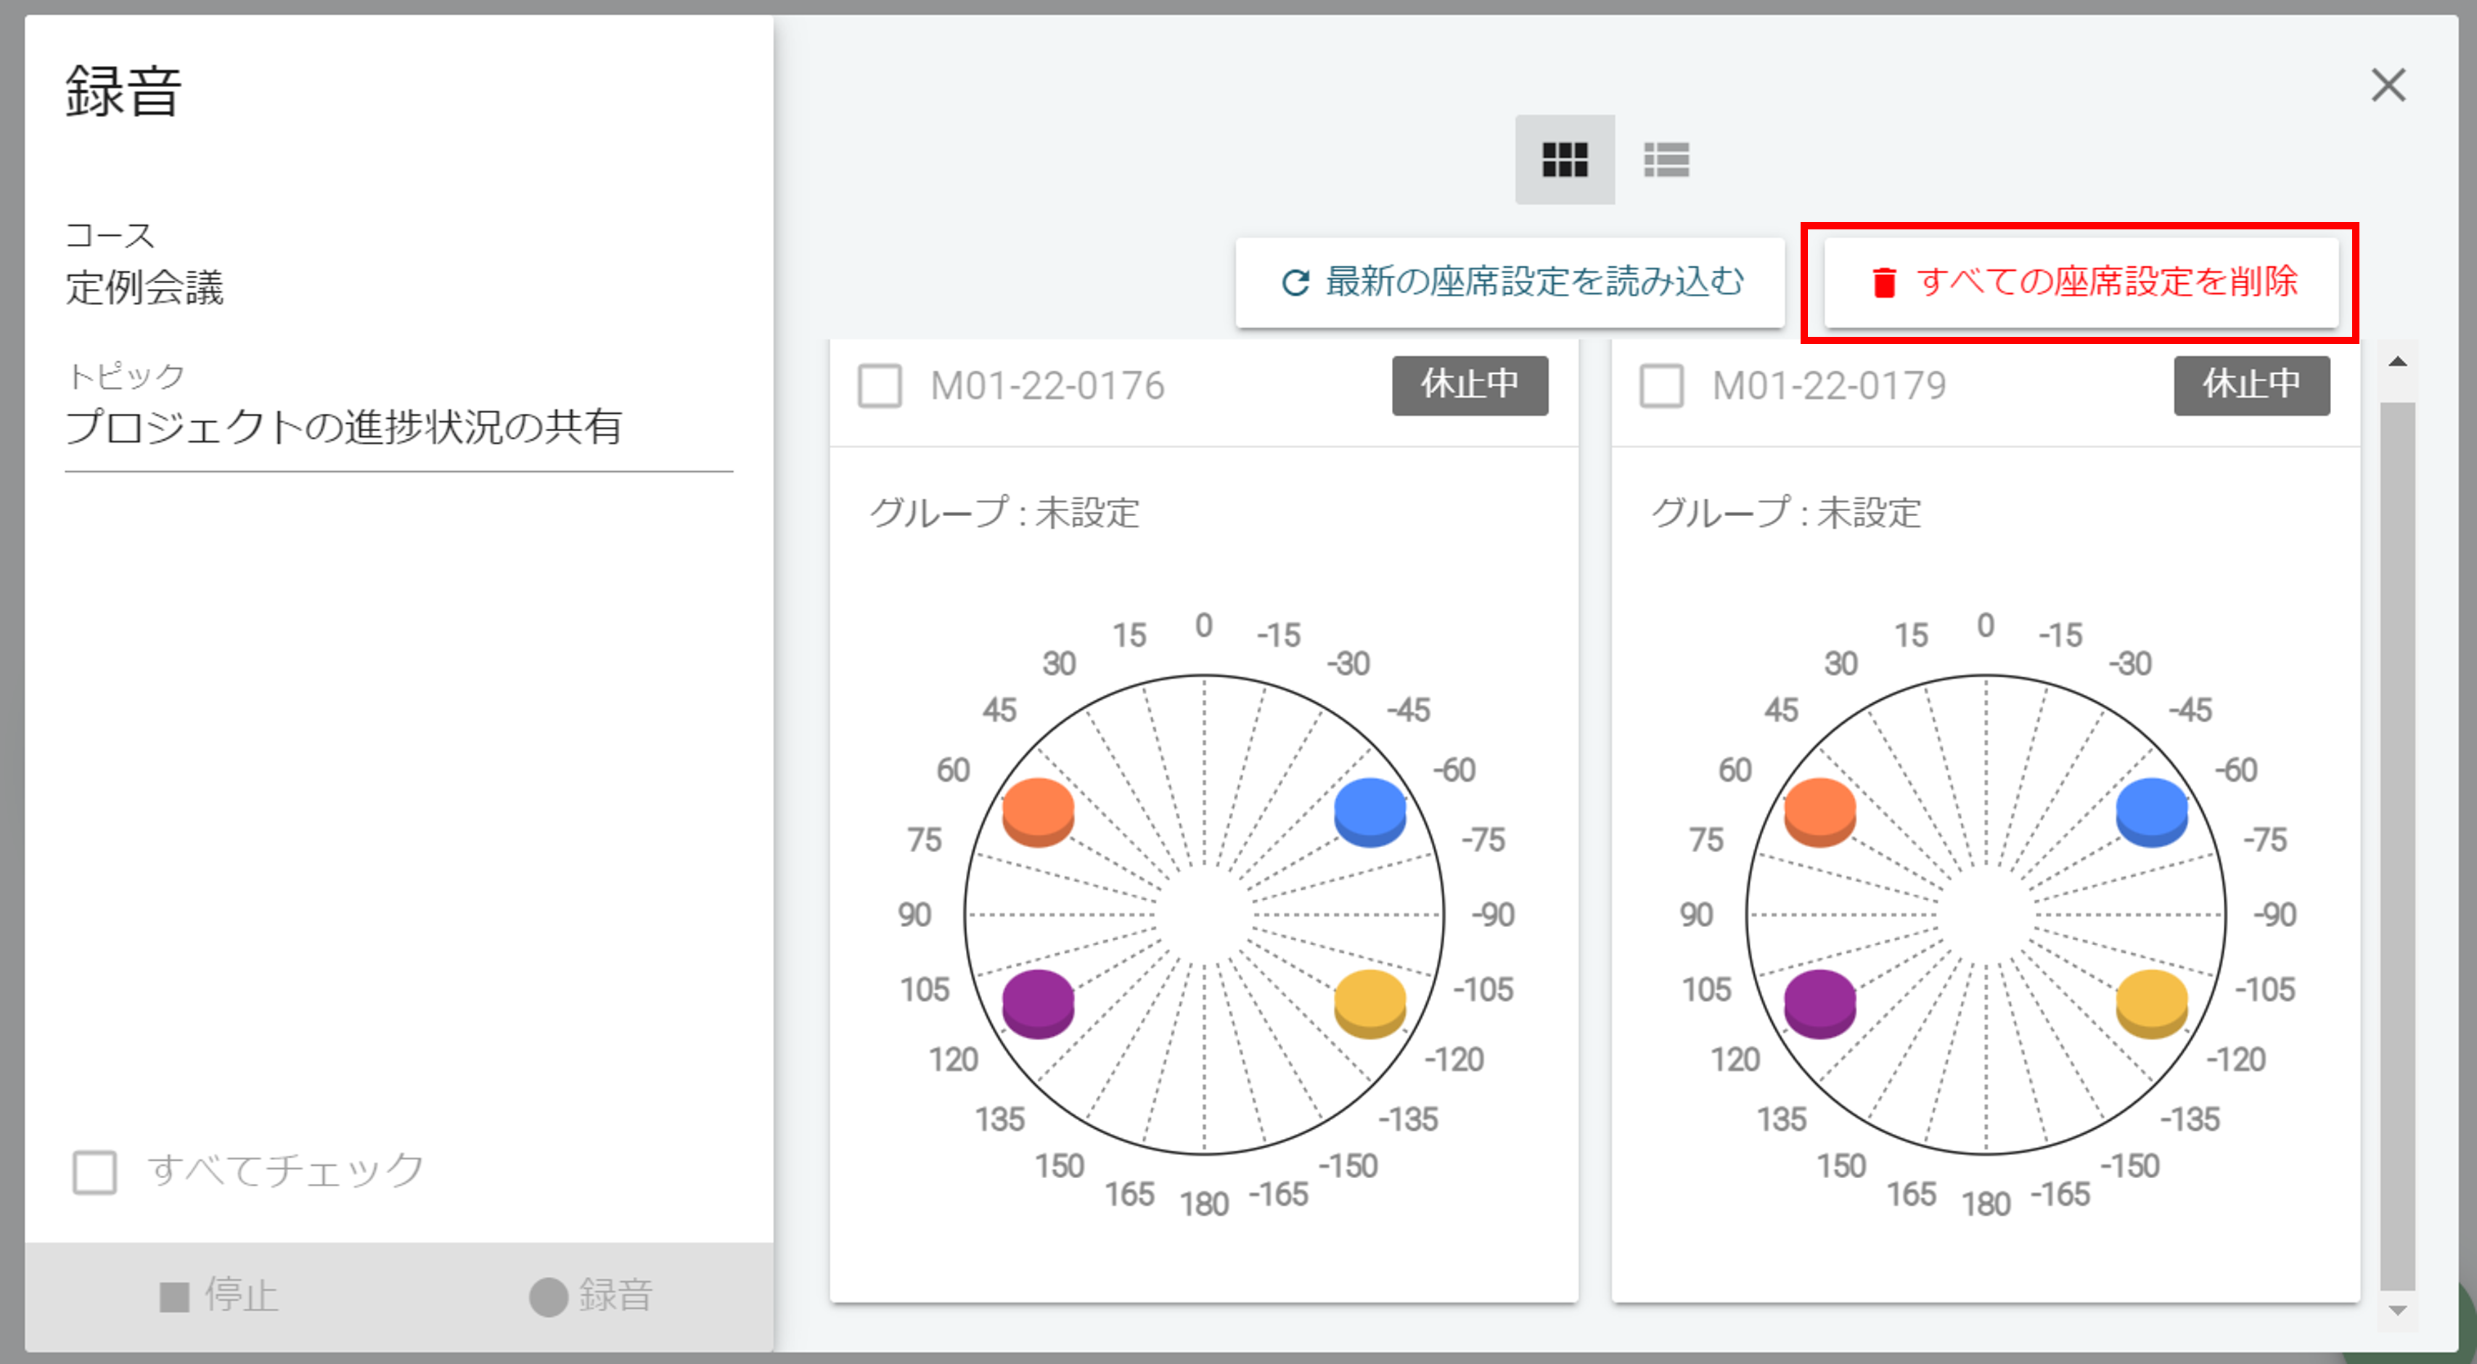Select the 休止中 badge on M01-22-0179
The image size is (2477, 1364).
point(2251,385)
